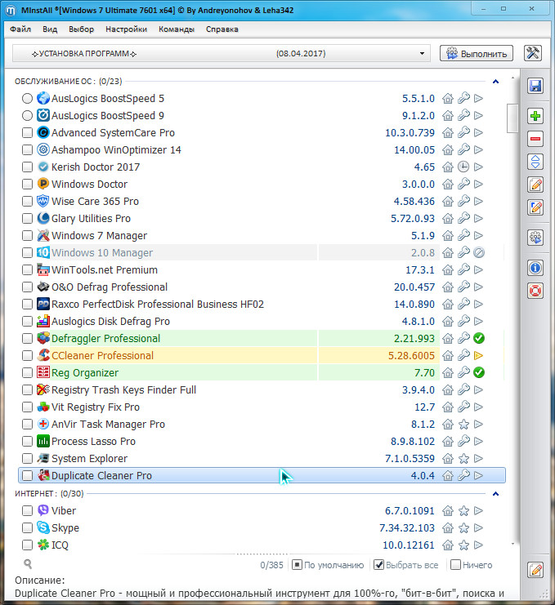Check the Reg Organizer checkbox
Image resolution: width=555 pixels, height=605 pixels.
point(27,373)
